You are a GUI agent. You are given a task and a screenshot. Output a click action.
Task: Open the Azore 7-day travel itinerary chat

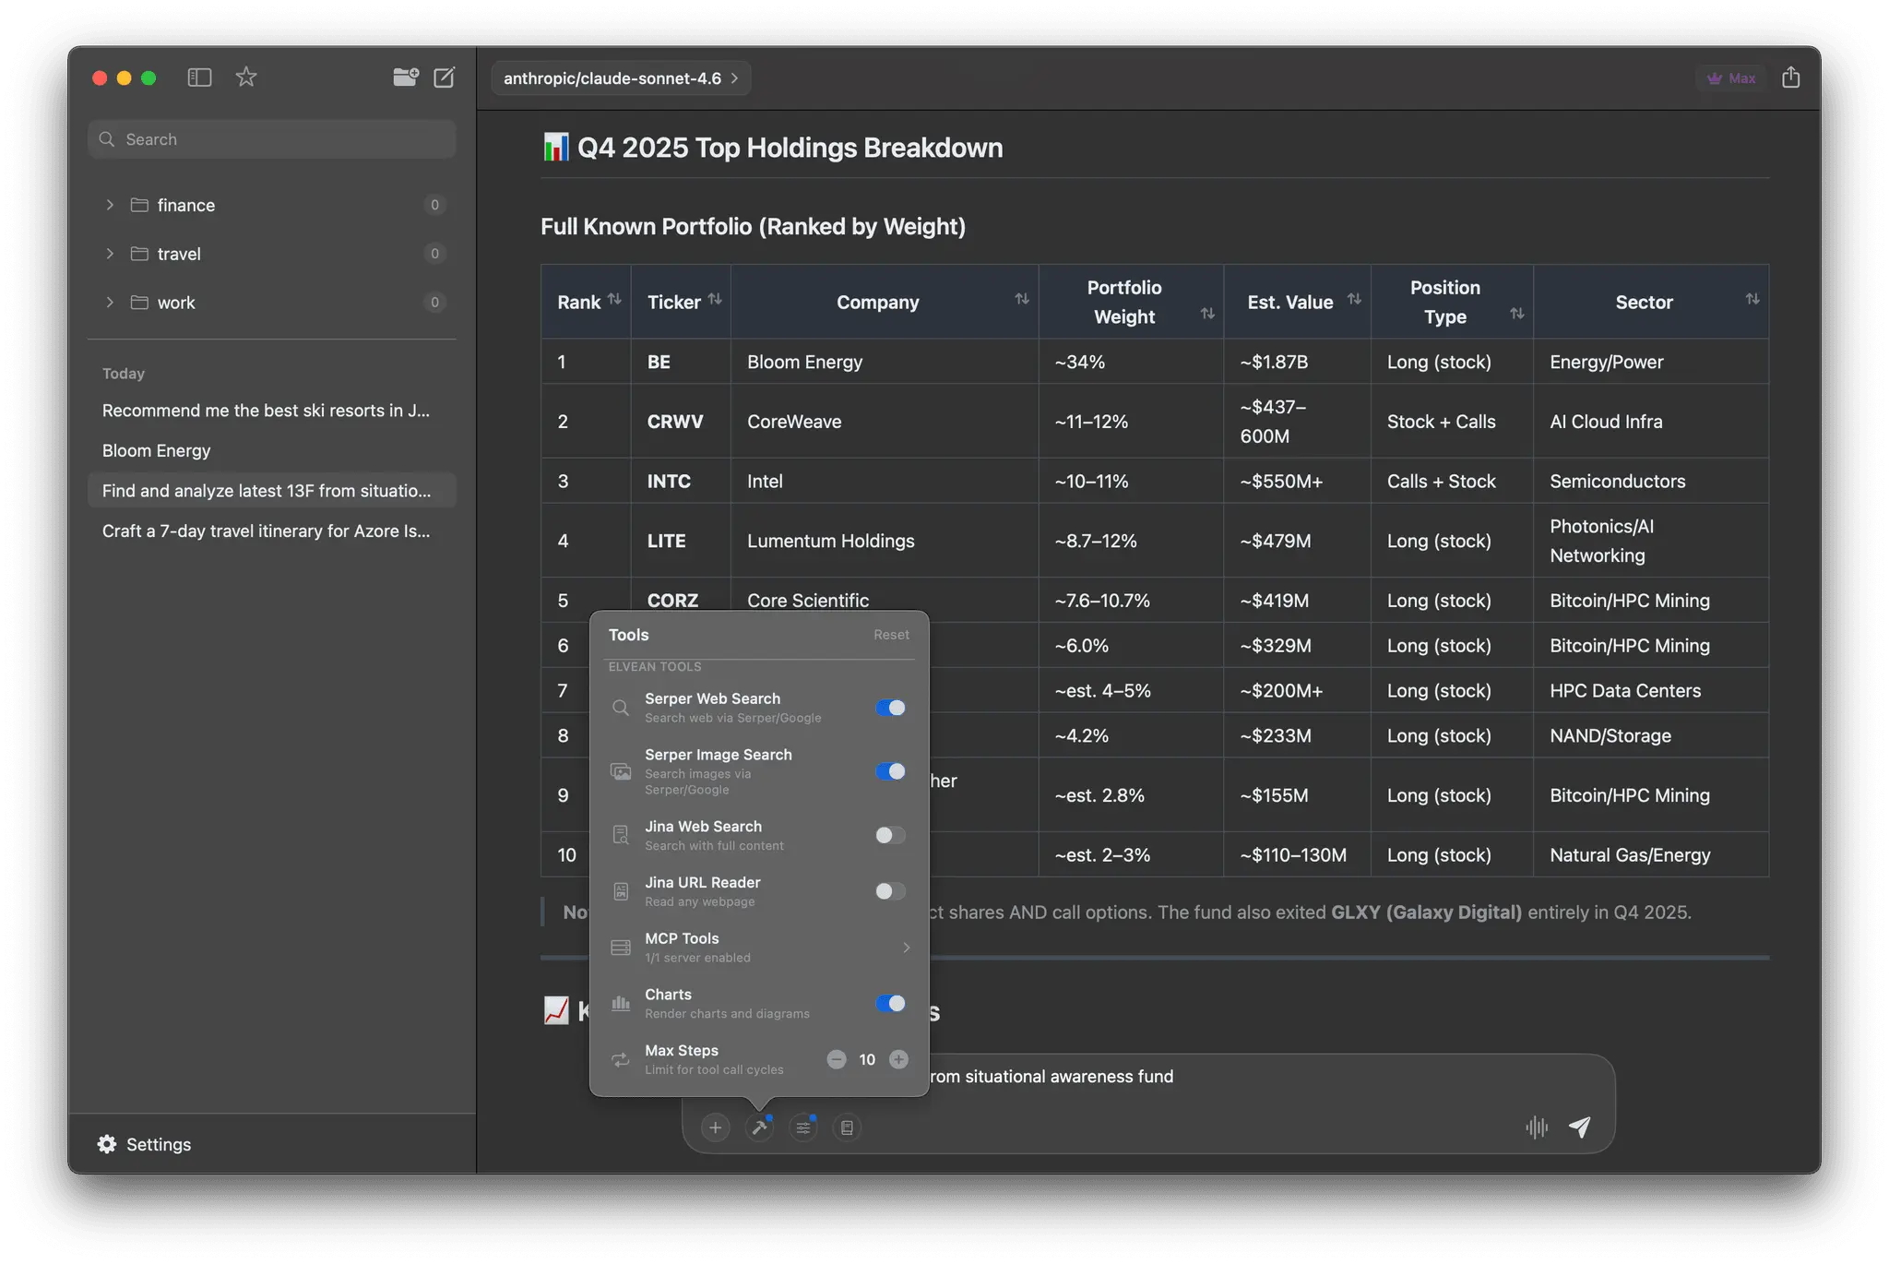(272, 531)
